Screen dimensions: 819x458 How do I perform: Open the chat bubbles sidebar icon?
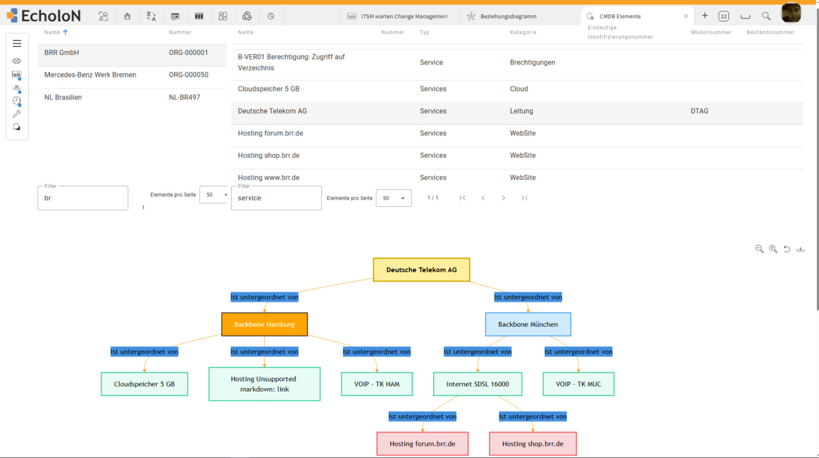click(x=17, y=127)
